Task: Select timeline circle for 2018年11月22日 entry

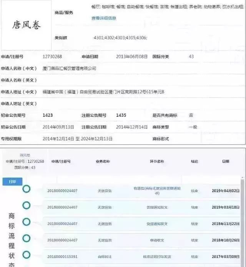Action: click(x=27, y=222)
